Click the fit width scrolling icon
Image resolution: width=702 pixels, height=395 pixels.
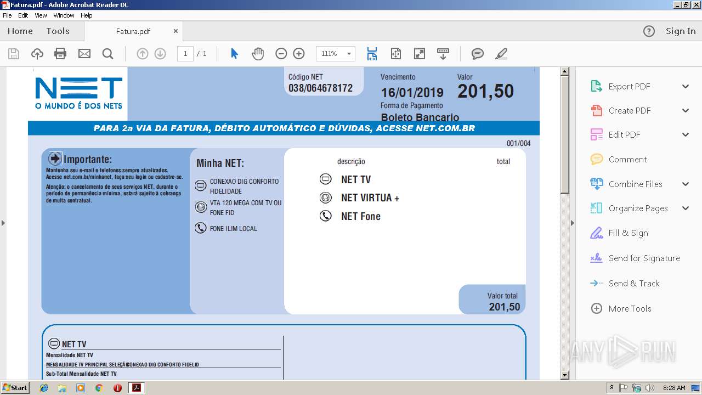pyautogui.click(x=372, y=54)
